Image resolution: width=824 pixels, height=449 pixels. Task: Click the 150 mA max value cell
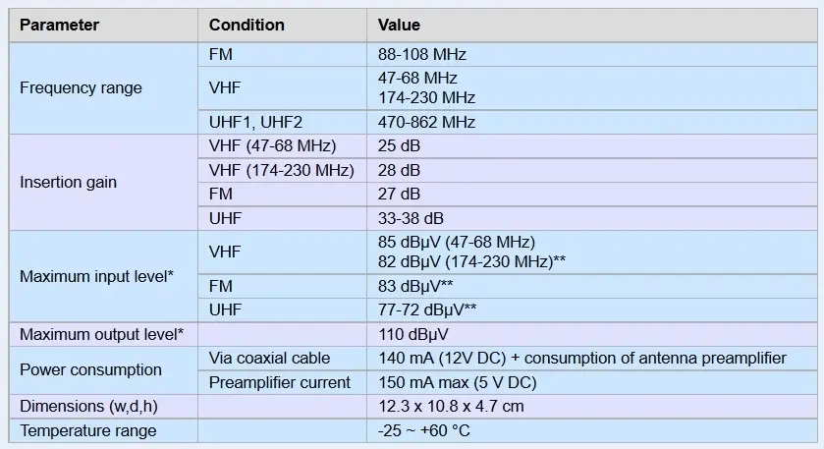(592, 382)
